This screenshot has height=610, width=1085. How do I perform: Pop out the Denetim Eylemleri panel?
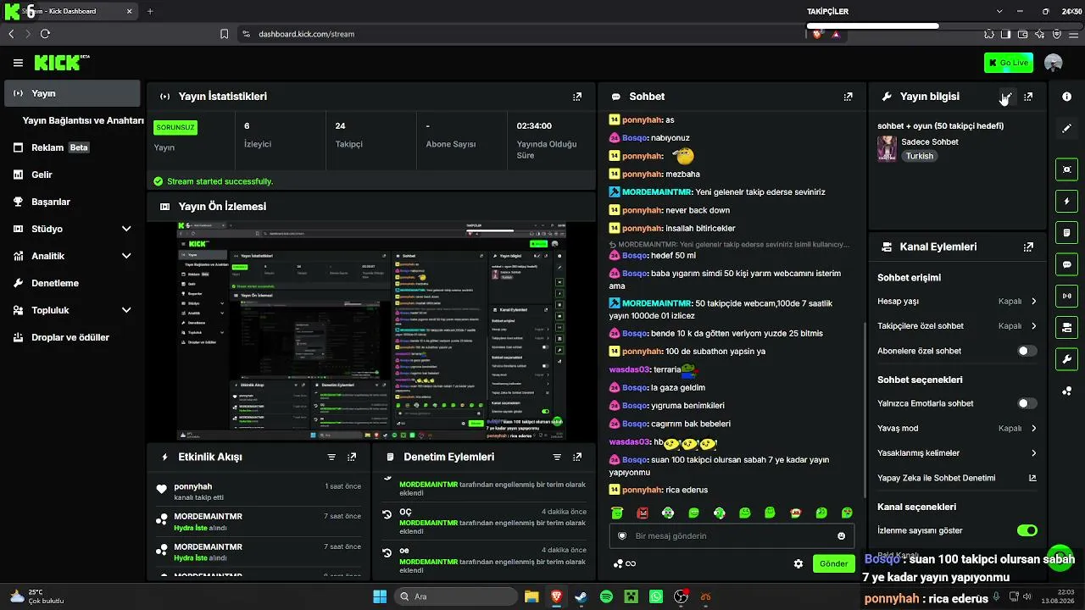click(577, 457)
